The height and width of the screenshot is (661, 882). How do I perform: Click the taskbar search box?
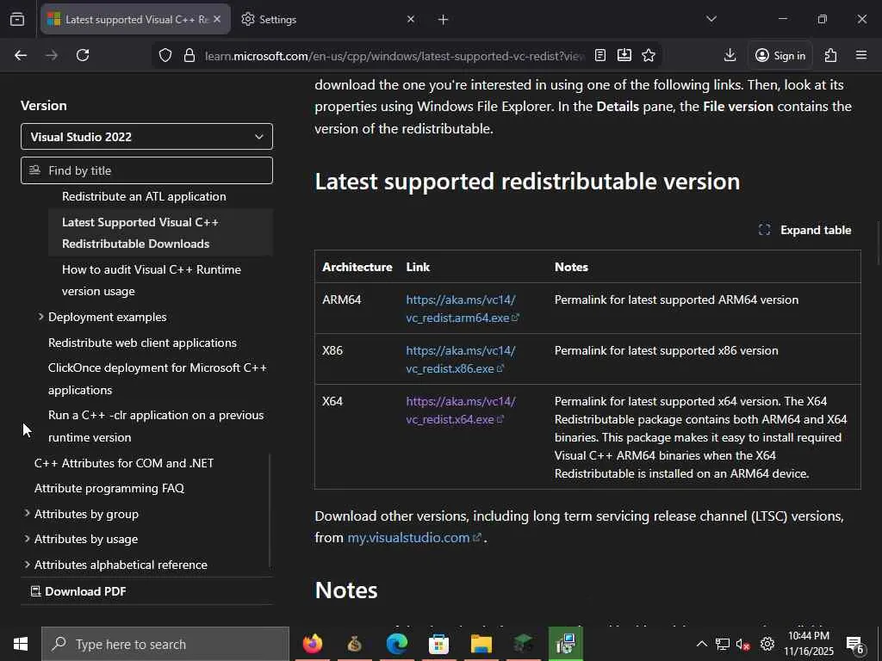pos(165,644)
